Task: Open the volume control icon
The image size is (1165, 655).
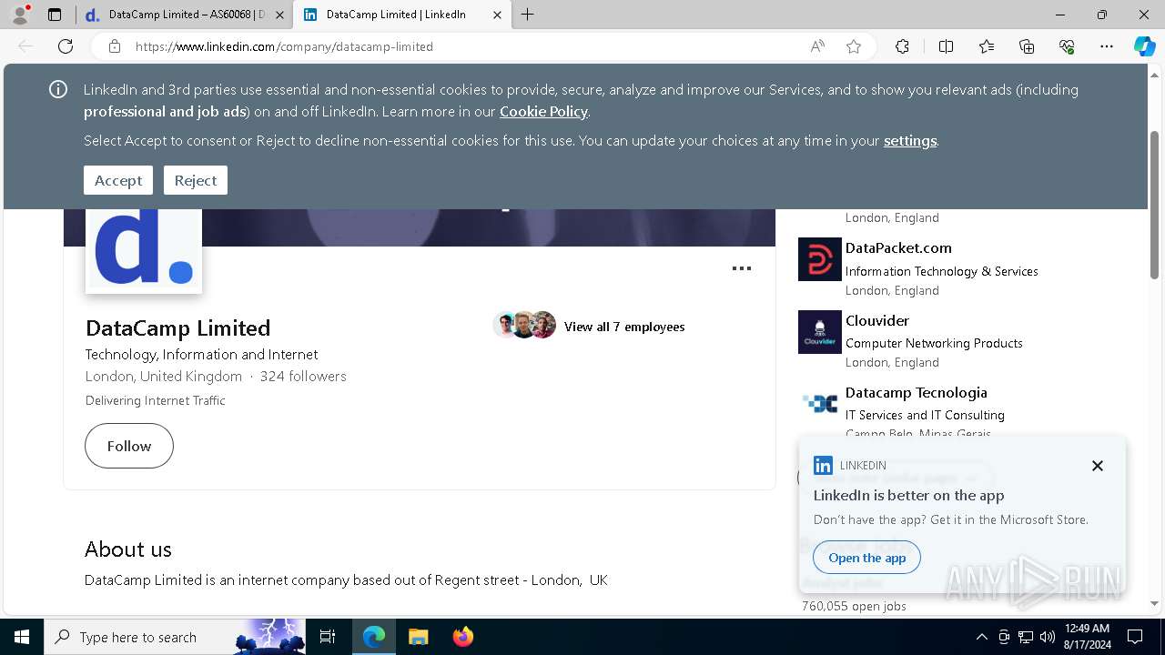Action: click(1047, 637)
